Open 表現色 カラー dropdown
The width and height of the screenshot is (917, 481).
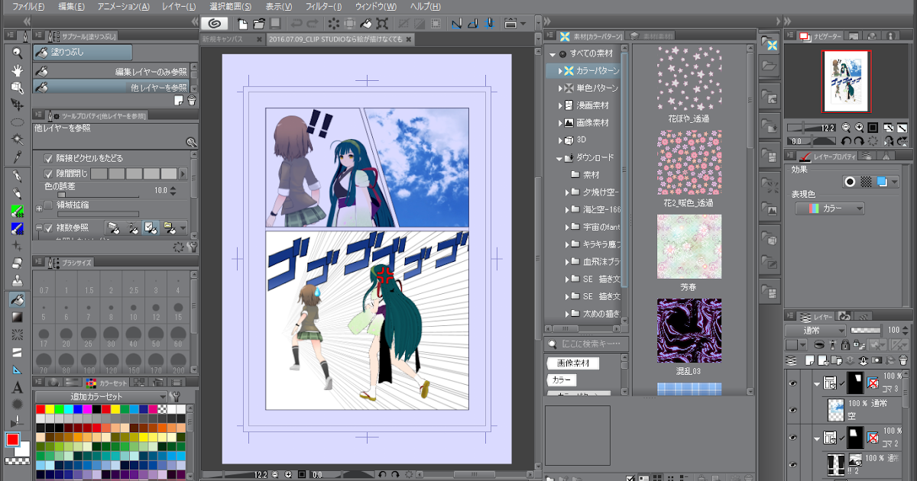pos(830,208)
